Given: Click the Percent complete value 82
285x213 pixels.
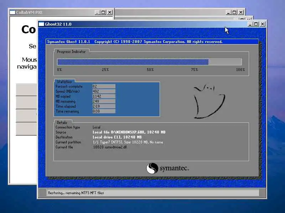Looking at the screenshot, I should pos(104,86).
